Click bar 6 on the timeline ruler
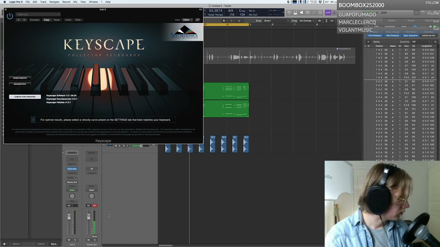This screenshot has width=440, height=247. (272, 25)
